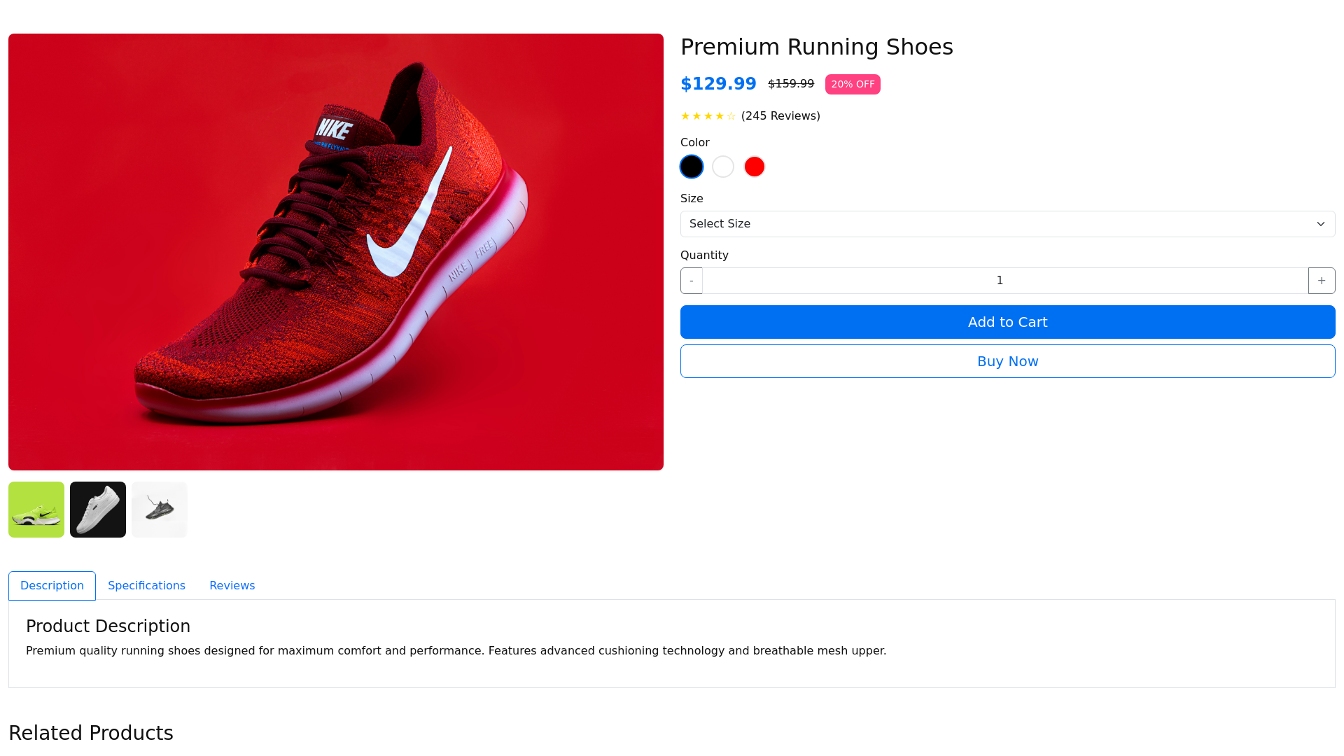Click the Product Description heading

(108, 626)
